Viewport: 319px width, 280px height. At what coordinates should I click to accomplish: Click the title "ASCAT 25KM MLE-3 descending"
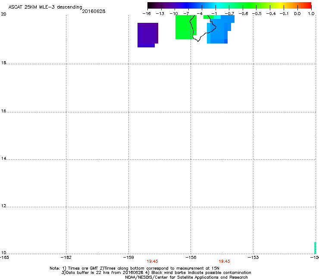click(x=45, y=7)
